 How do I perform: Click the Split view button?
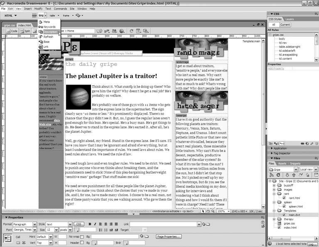pos(26,31)
